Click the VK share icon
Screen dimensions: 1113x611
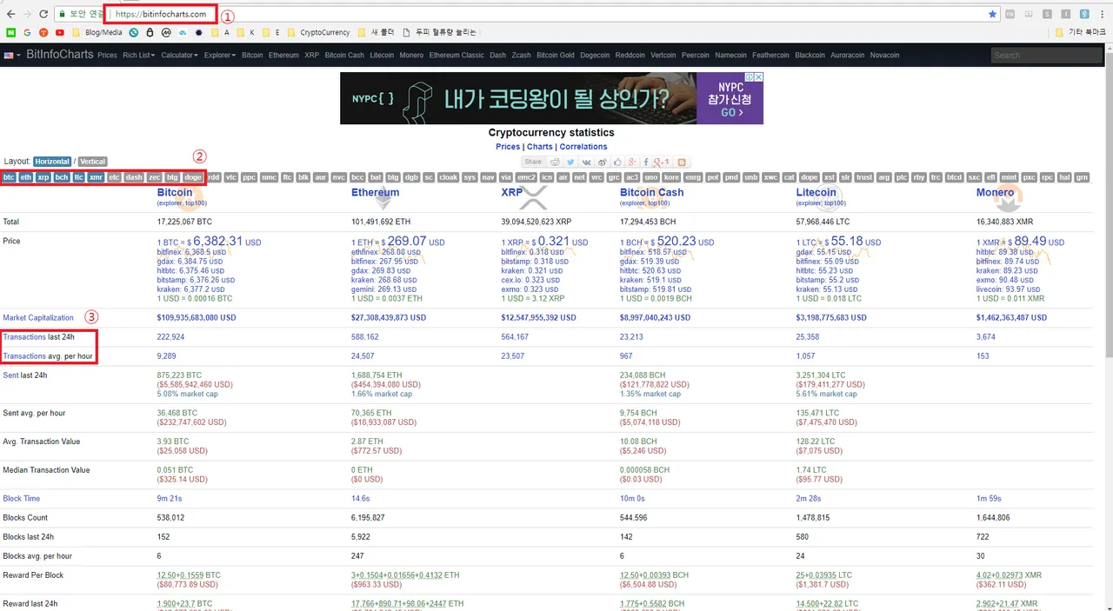pos(586,163)
